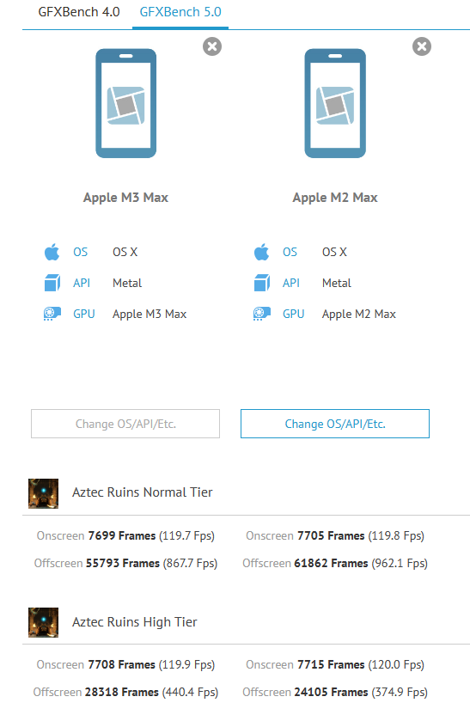Click the Apple M3 Max phone image
Viewport: 470px width, 715px height.
click(x=125, y=103)
